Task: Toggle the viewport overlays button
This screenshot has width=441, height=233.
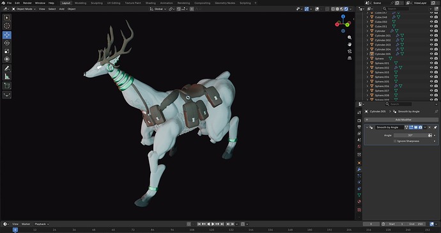Action: pos(317,9)
